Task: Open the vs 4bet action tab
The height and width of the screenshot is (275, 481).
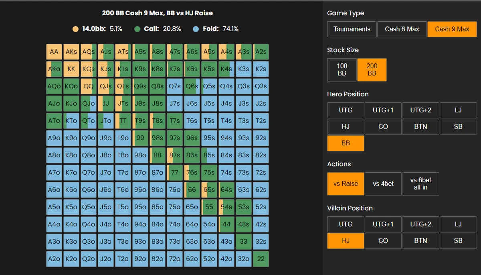Action: tap(383, 184)
